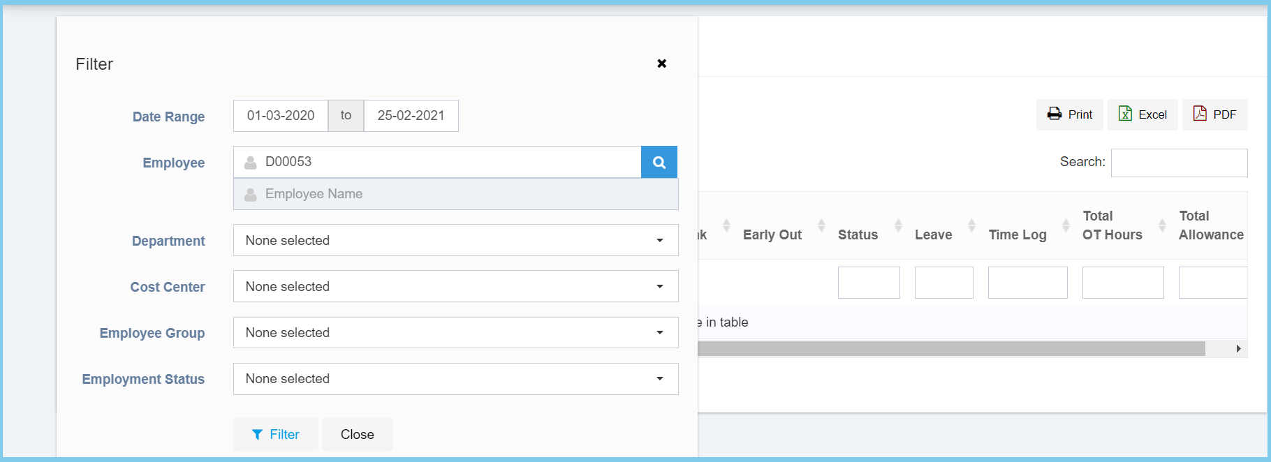Sort by Total OT Hours column
Screen dimensions: 1271x462
click(1112, 226)
